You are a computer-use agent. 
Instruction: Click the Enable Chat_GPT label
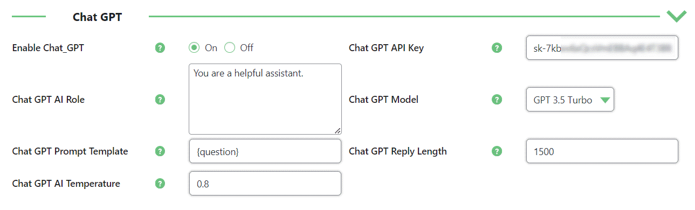click(48, 48)
